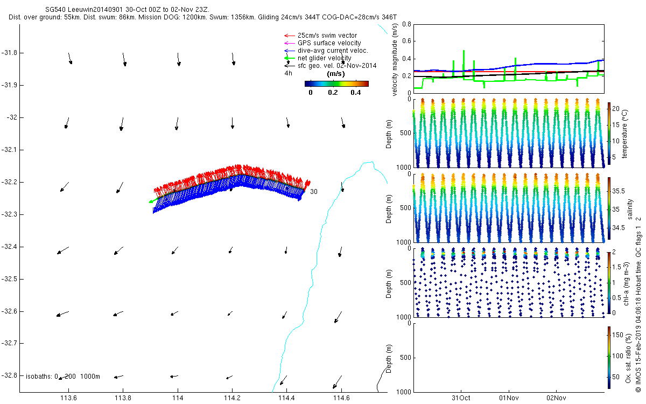The height and width of the screenshot is (404, 646).
Task: Click the green net glider velocity marker
Action: 290,58
